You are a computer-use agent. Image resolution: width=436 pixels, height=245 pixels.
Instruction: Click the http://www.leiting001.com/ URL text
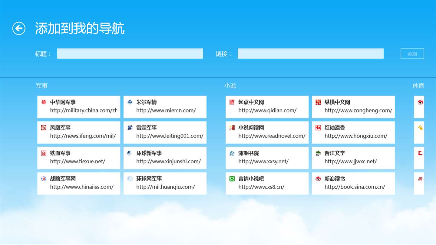pos(170,136)
